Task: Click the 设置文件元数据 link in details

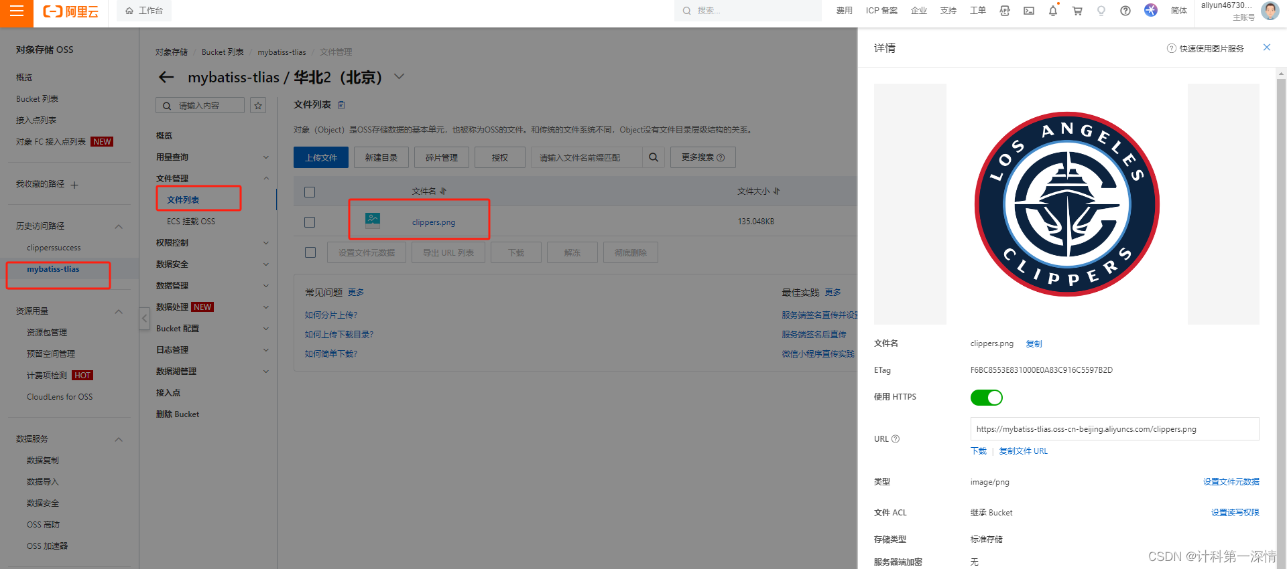Action: [x=1231, y=482]
